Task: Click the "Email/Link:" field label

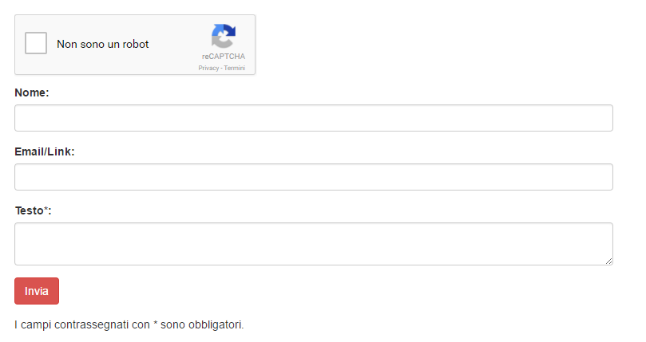Action: [x=45, y=151]
